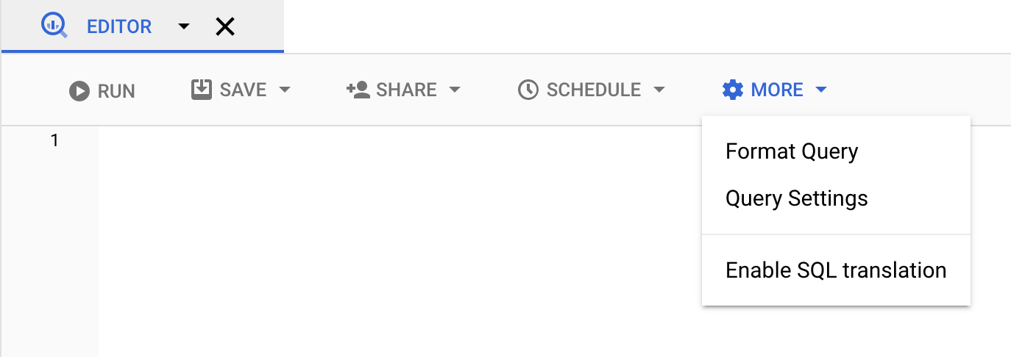Click the Run play icon
The image size is (1011, 357).
pos(79,91)
